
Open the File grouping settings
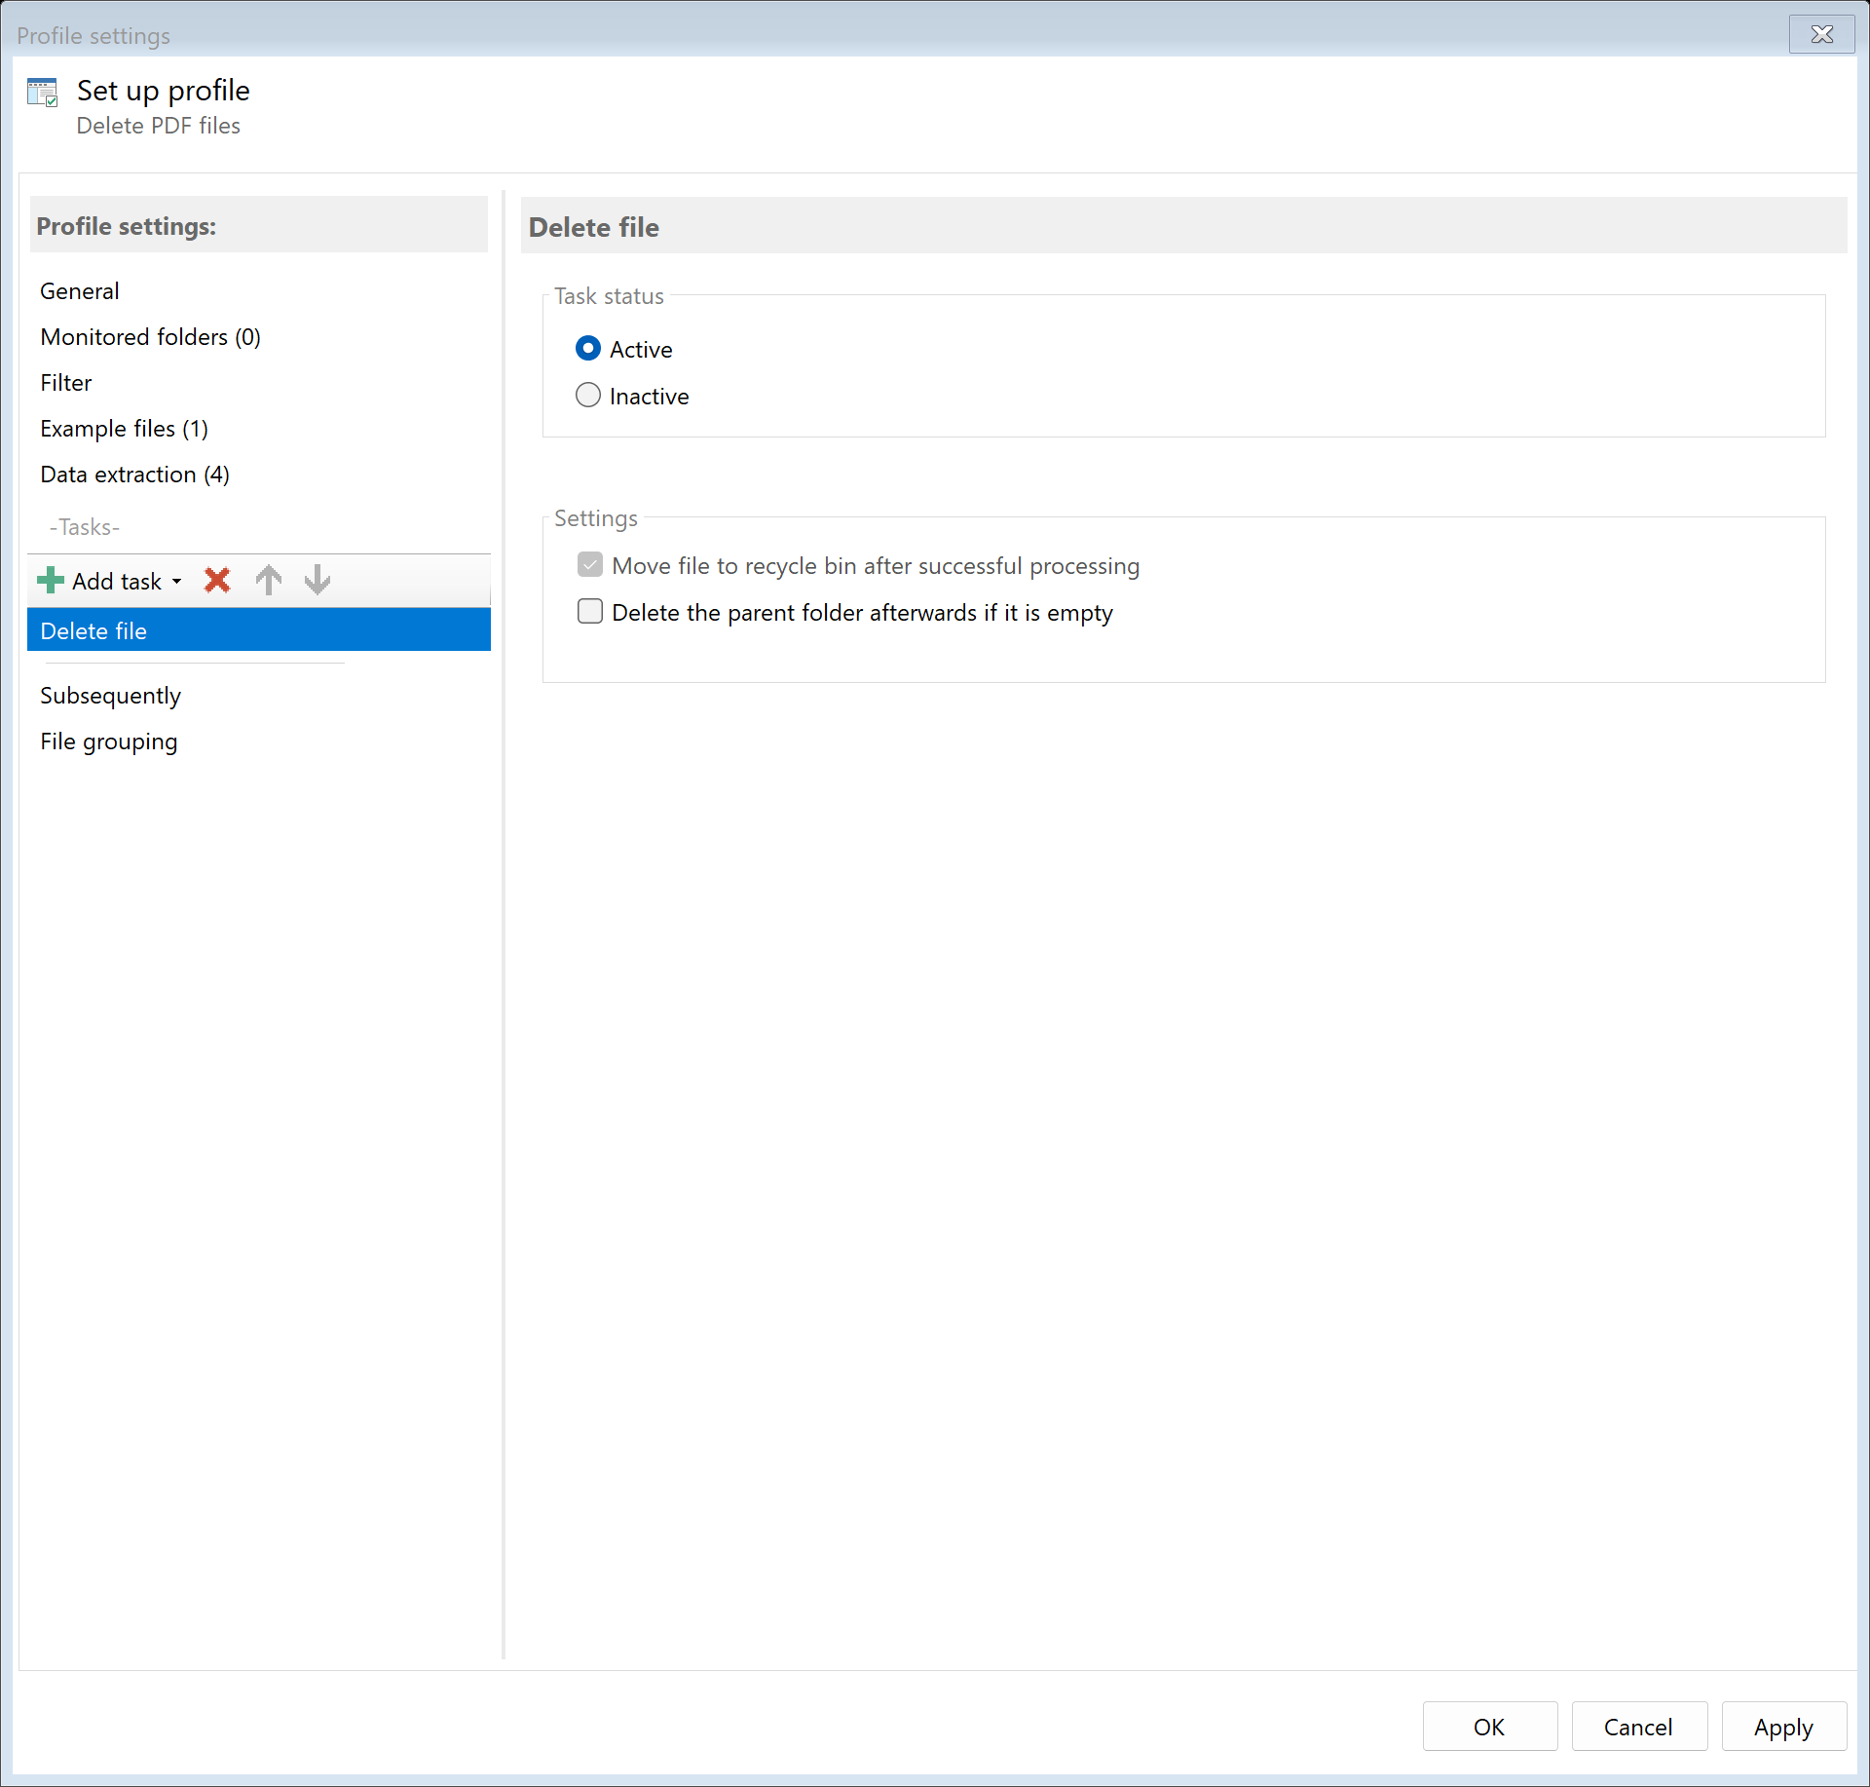[x=108, y=741]
